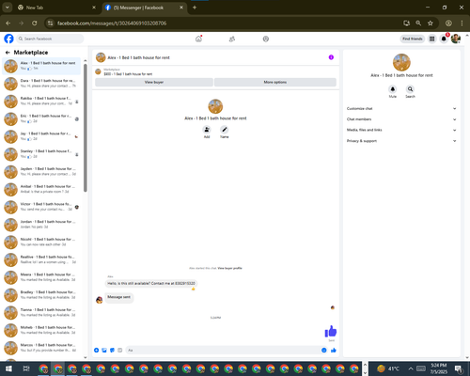Viewport: 470px width, 376px height.
Task: Switch to the New Tab browser tab
Action: pos(56,8)
